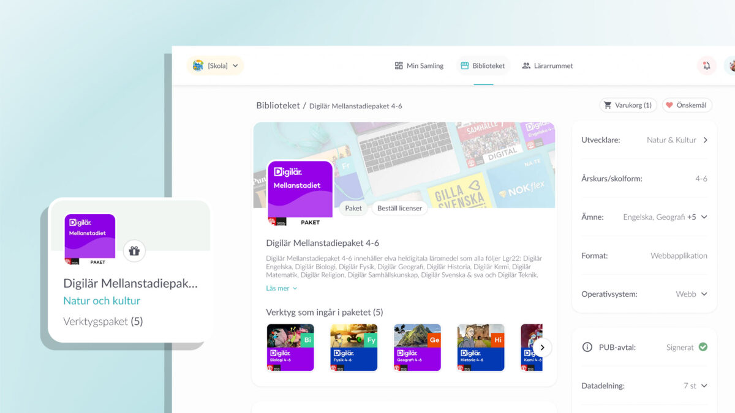Viewport: 735px width, 413px height.
Task: Click the gift icon on package card
Action: point(134,251)
